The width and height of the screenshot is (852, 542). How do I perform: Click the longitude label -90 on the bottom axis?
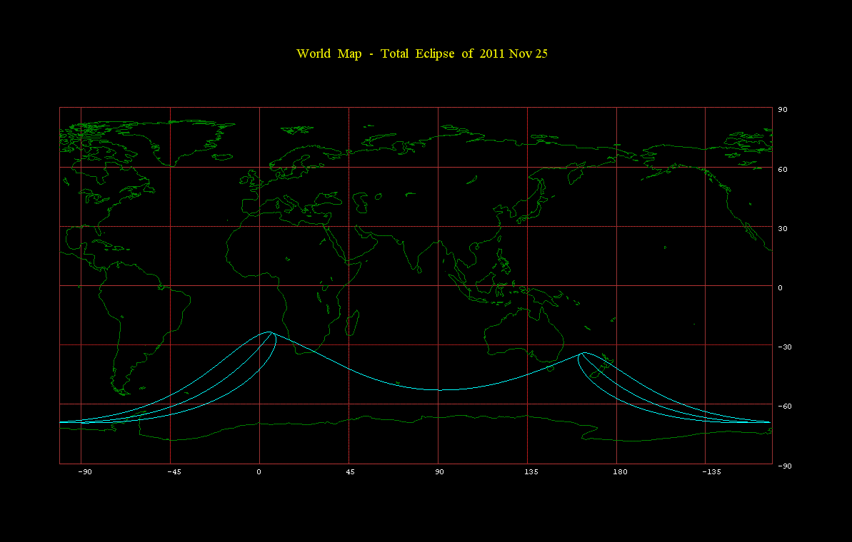84,472
